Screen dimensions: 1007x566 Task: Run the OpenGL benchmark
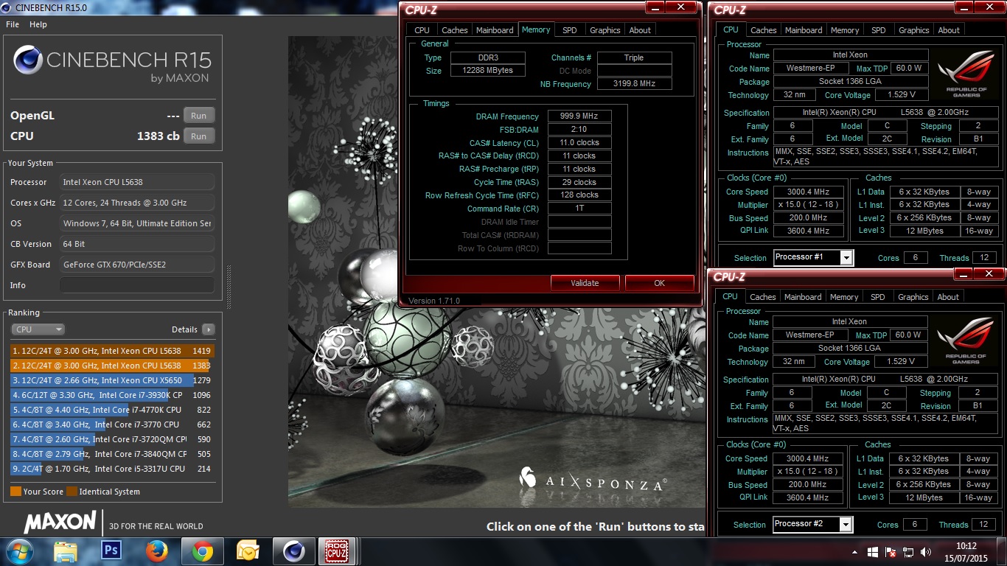[x=199, y=116]
